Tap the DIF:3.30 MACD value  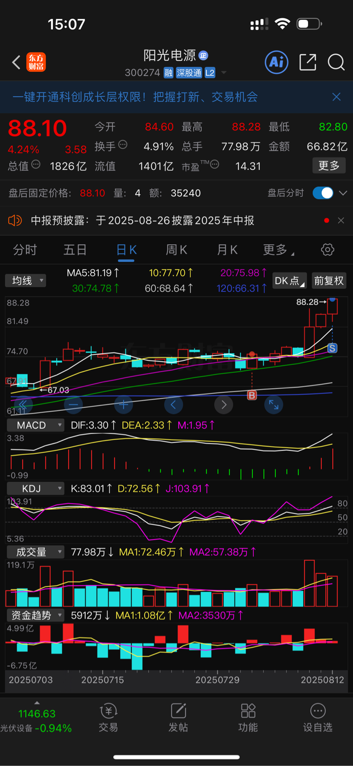(x=93, y=425)
